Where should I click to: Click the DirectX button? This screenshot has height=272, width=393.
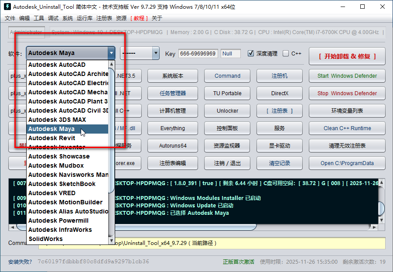click(x=280, y=93)
